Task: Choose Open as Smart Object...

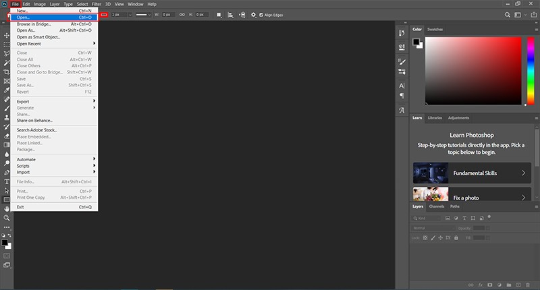Action: [x=55, y=37]
